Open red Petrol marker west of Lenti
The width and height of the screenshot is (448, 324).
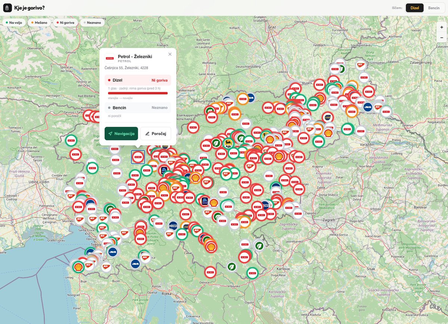click(368, 91)
